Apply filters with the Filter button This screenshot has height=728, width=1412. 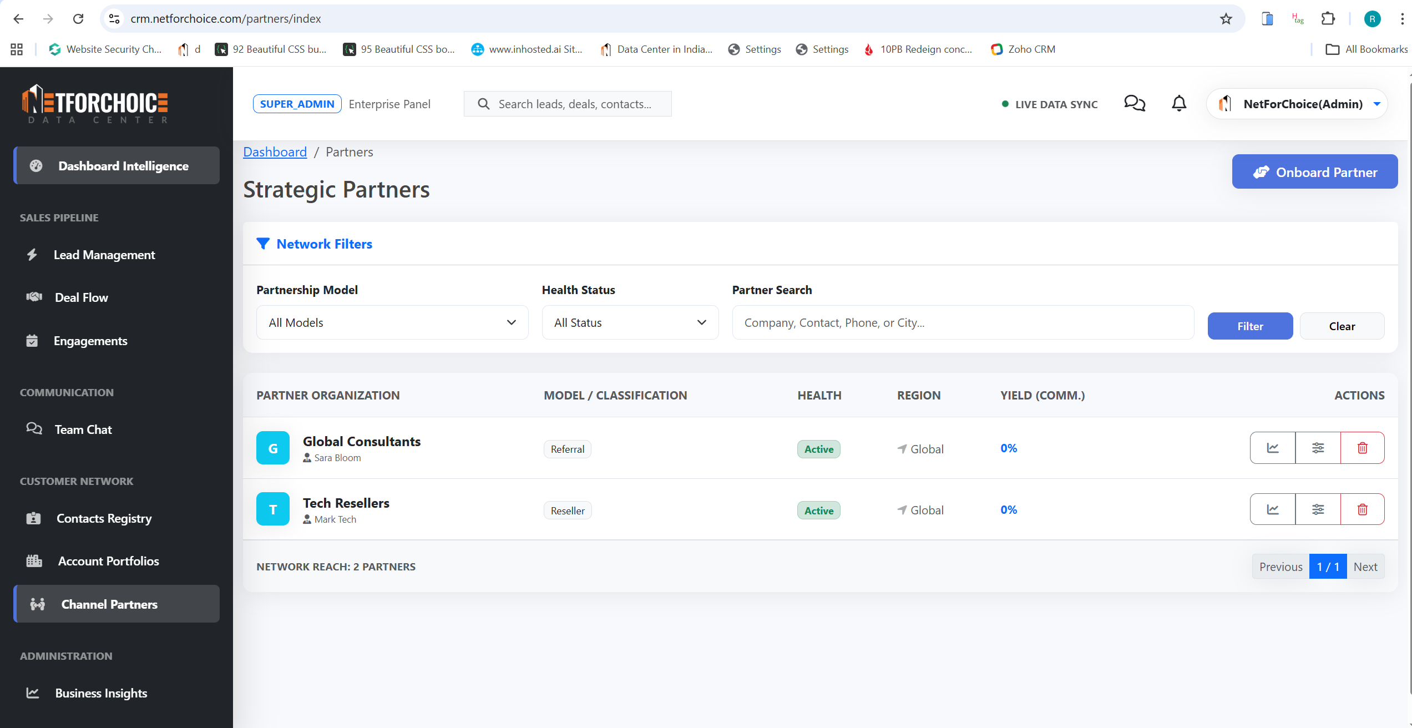click(x=1249, y=326)
